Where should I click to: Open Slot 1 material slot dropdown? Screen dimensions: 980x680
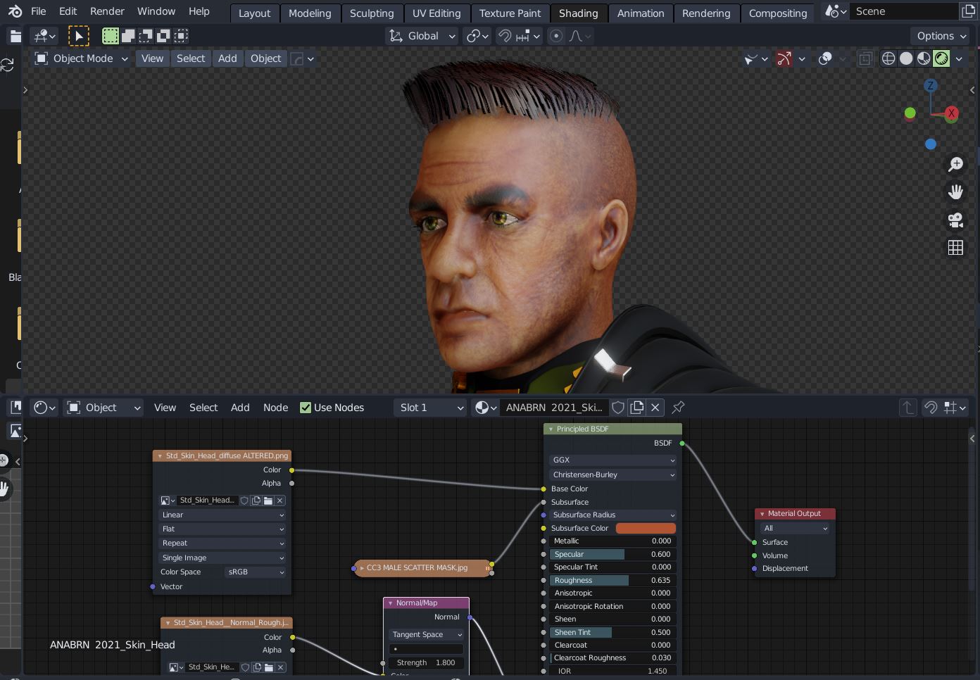coord(432,408)
